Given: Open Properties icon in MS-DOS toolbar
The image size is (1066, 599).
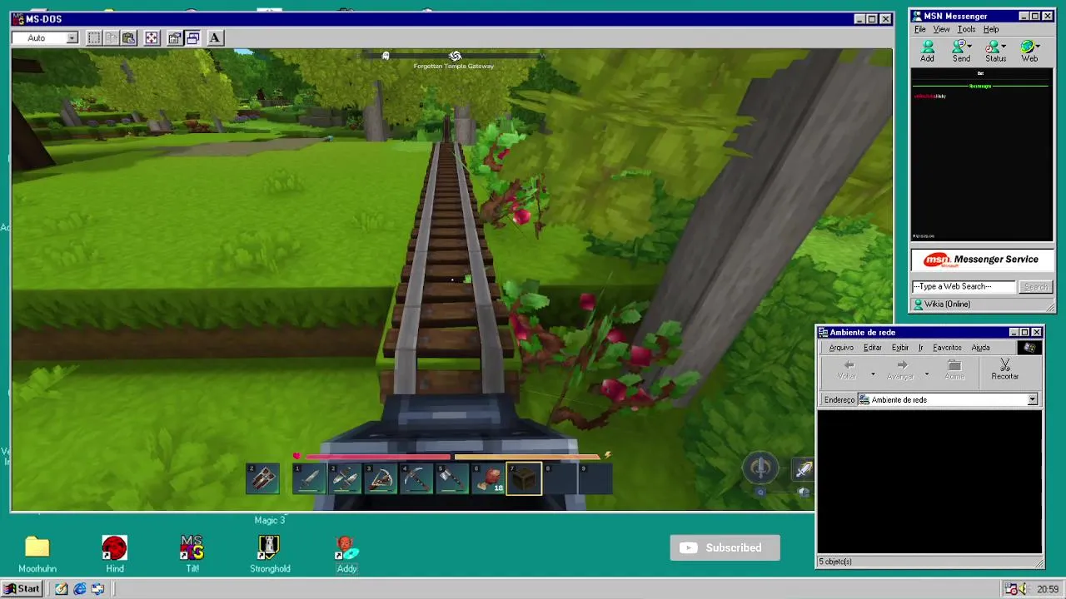Looking at the screenshot, I should (x=174, y=37).
